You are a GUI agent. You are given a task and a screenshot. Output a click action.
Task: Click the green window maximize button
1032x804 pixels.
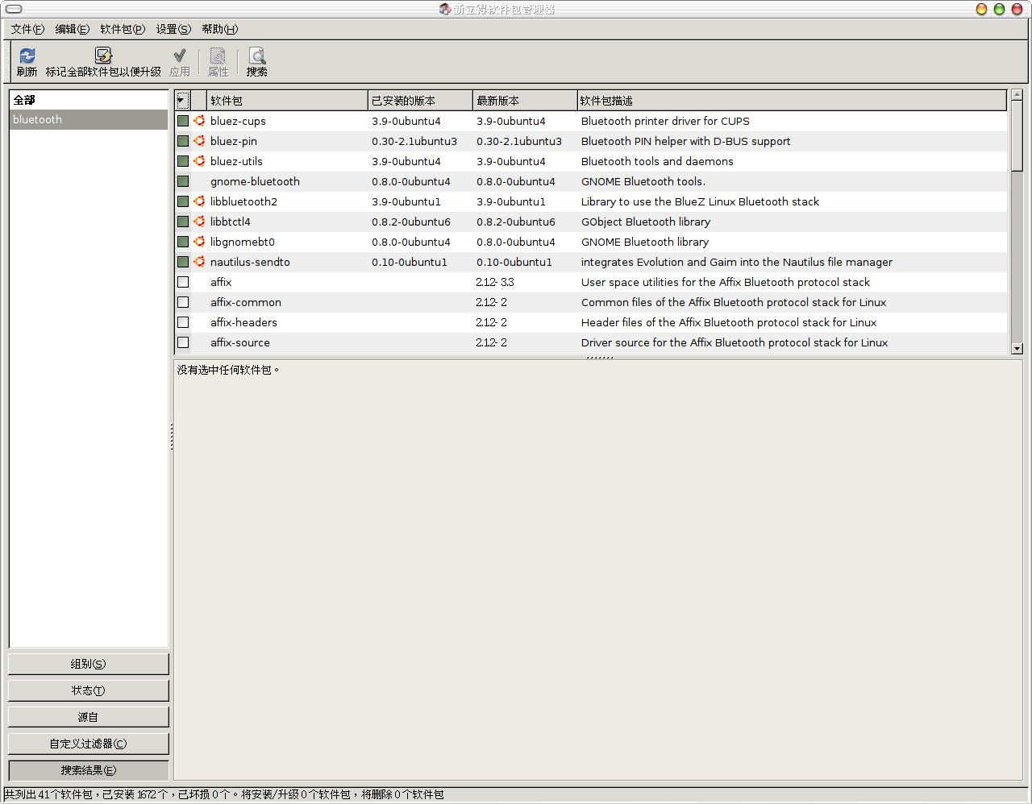(x=999, y=9)
